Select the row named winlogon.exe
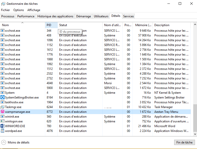The width and height of the screenshot is (197, 149). 95,121
